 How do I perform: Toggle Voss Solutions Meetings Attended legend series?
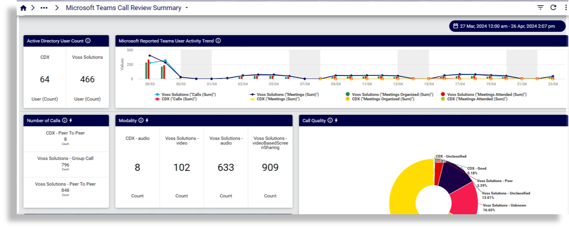[484, 95]
